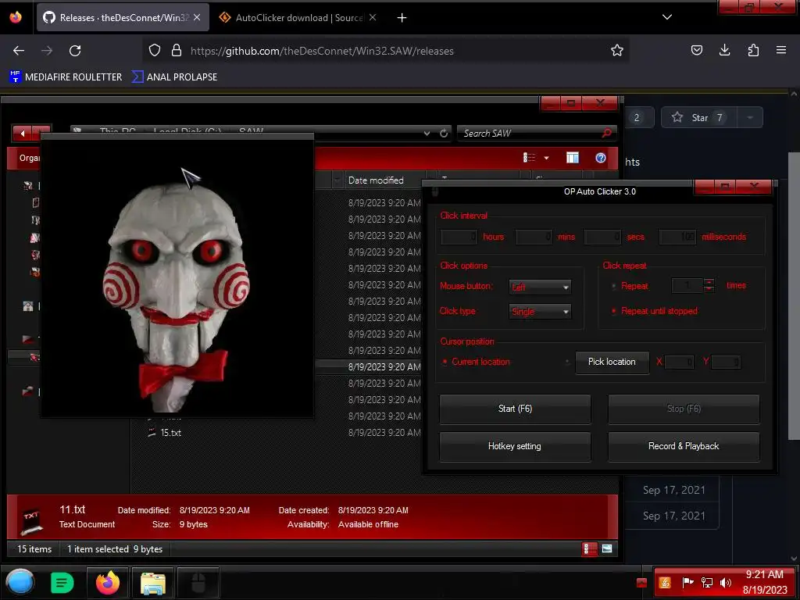Bookmark this page with the star icon
Viewport: 800px width, 600px height.
(x=617, y=50)
